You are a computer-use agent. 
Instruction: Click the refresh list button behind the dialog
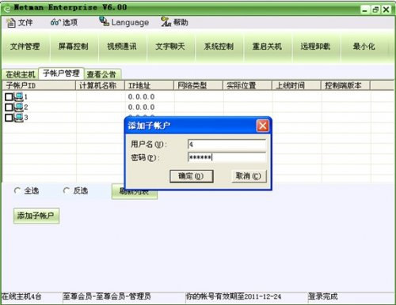(135, 194)
